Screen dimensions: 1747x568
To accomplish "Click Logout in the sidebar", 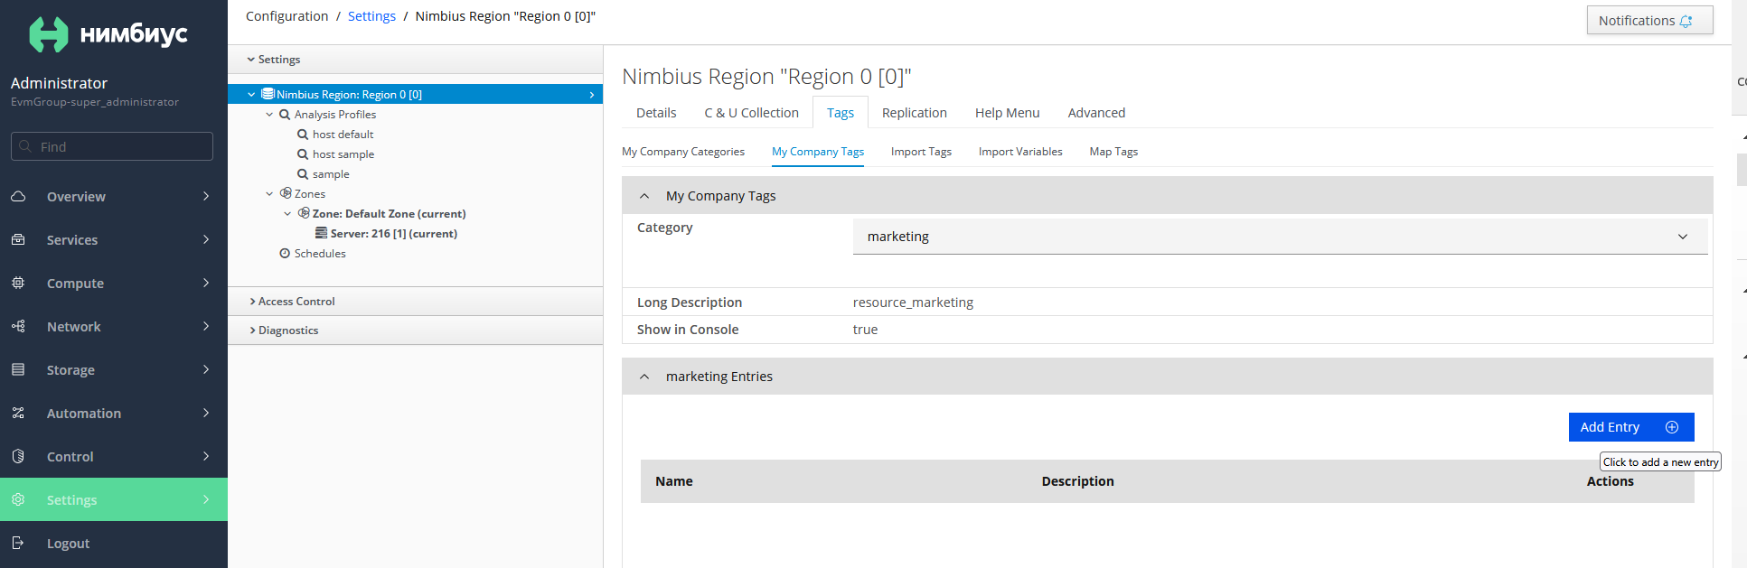I will [114, 543].
